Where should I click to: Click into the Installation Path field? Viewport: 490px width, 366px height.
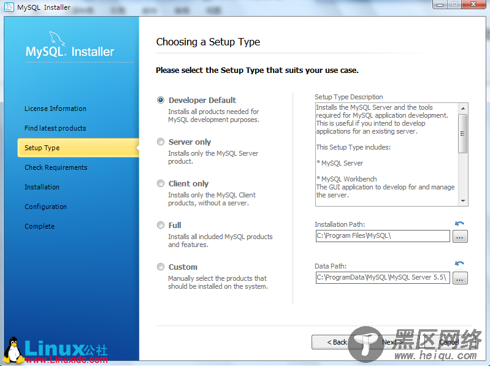tap(383, 236)
